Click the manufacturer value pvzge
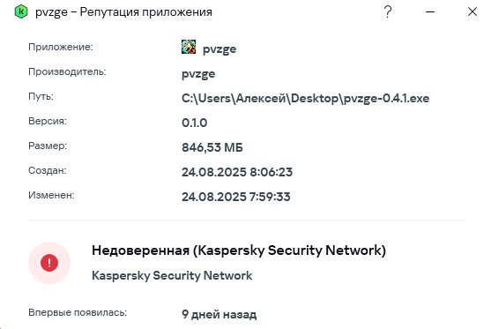The width and height of the screenshot is (491, 329). tap(198, 74)
